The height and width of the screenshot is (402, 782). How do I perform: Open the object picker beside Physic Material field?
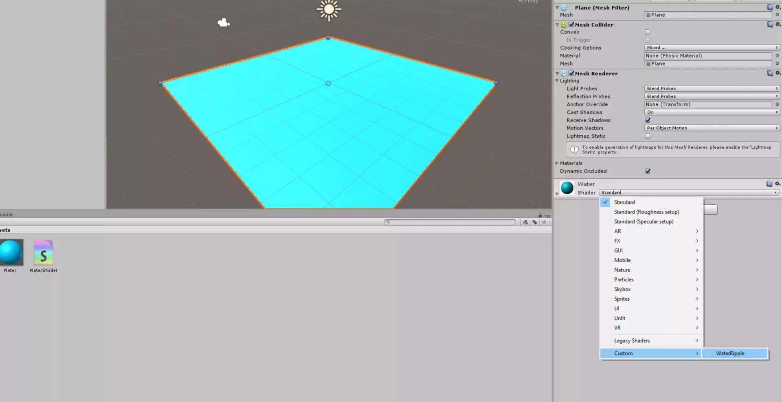[778, 56]
